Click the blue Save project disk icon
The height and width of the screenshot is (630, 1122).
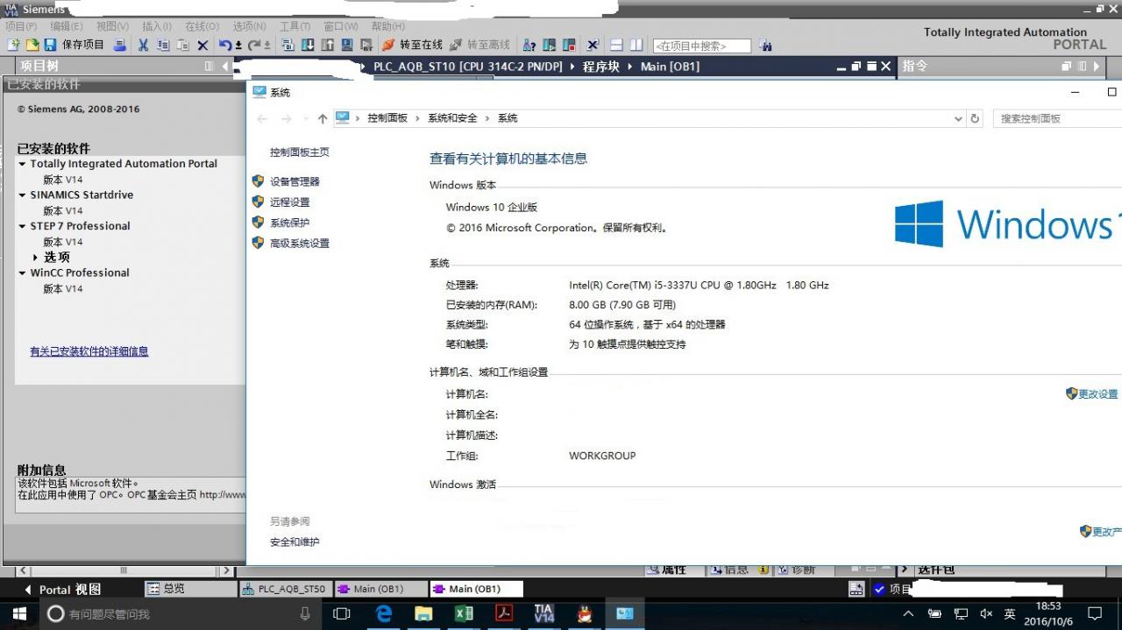(50, 45)
